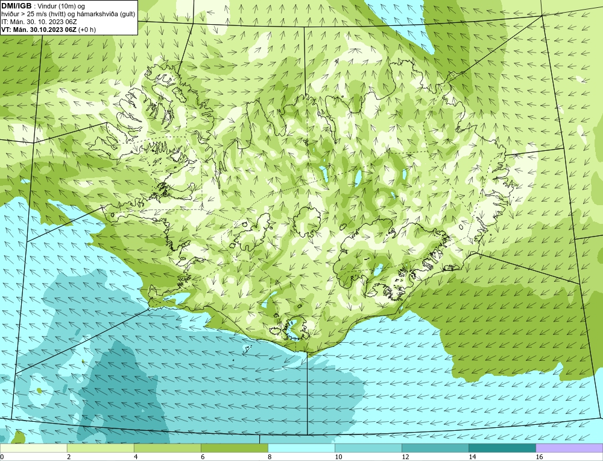Click the scale label '16'

[539, 457]
